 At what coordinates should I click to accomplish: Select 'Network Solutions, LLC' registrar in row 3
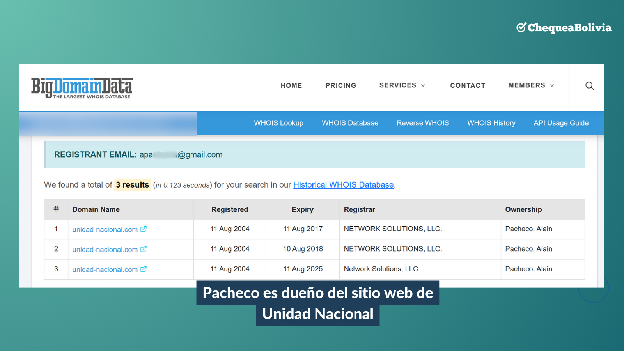[381, 269]
